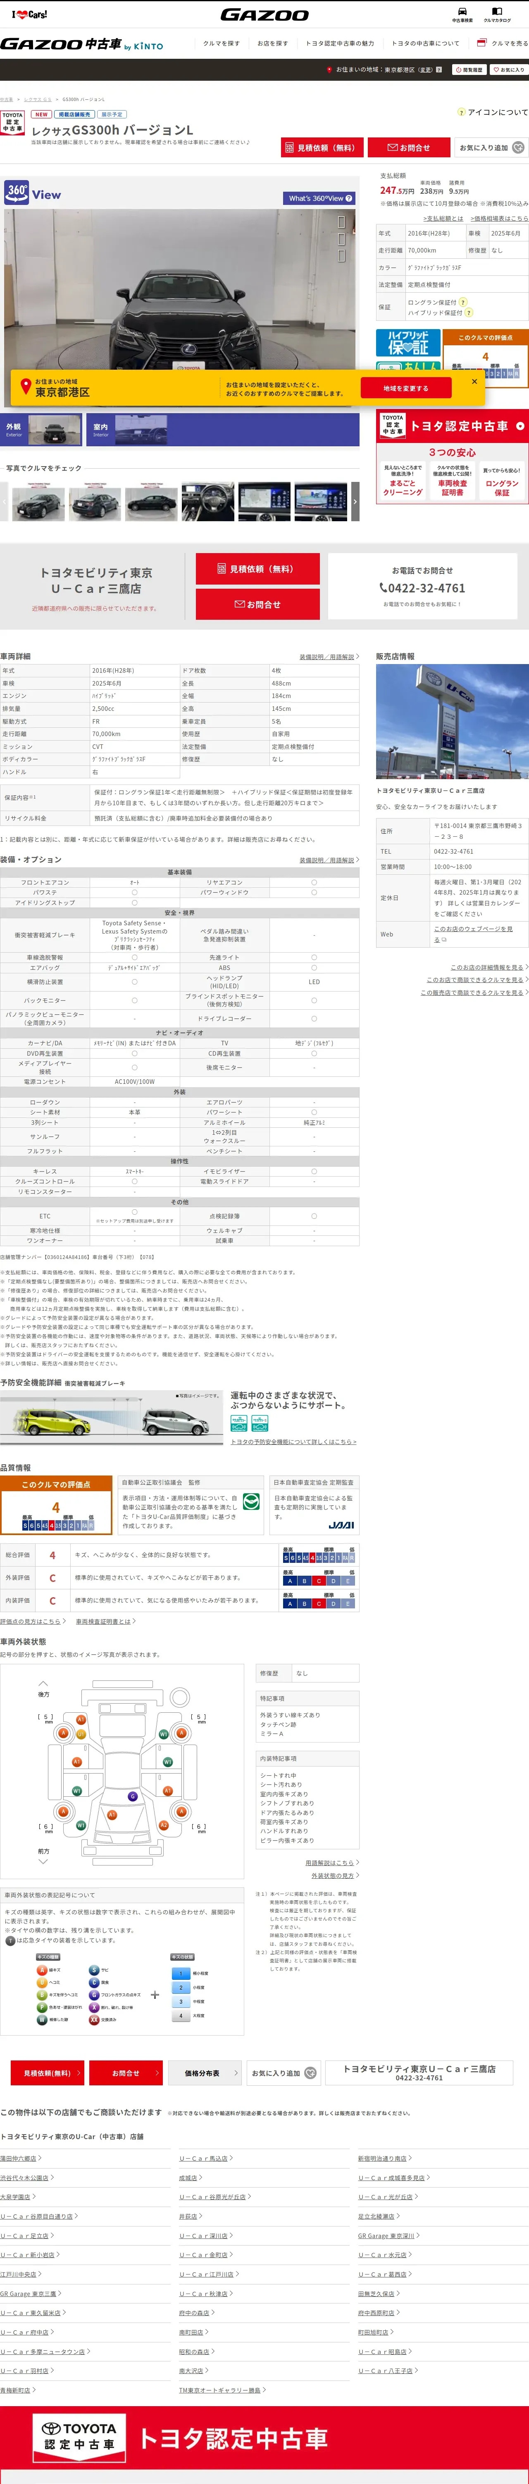Click 変更 link beside 東京都港区
This screenshot has width=529, height=2484.
[425, 70]
